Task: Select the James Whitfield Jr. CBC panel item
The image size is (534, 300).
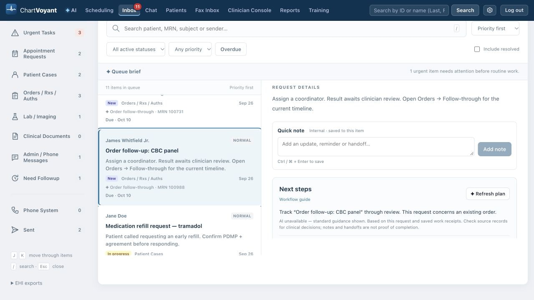Action: tap(179, 167)
